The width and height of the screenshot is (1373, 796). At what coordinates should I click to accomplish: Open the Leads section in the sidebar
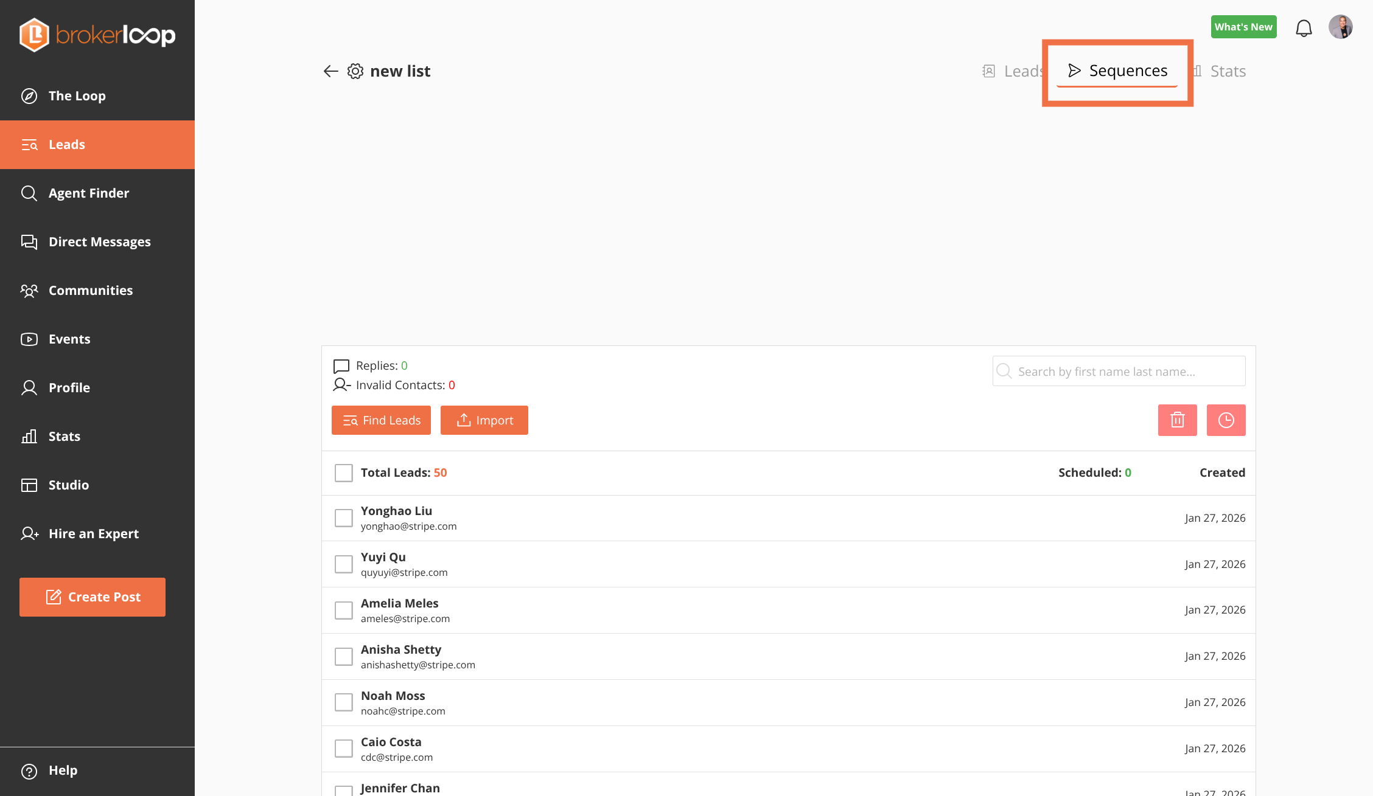(67, 144)
